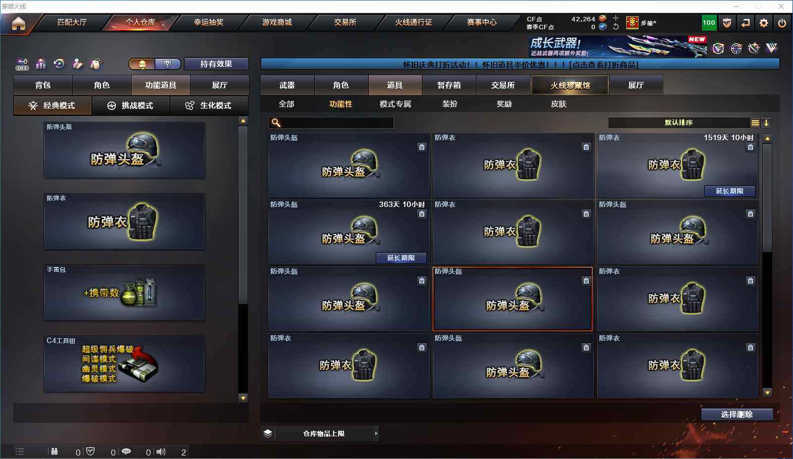Click 延长期限 on the 363天 helmet

(x=401, y=258)
